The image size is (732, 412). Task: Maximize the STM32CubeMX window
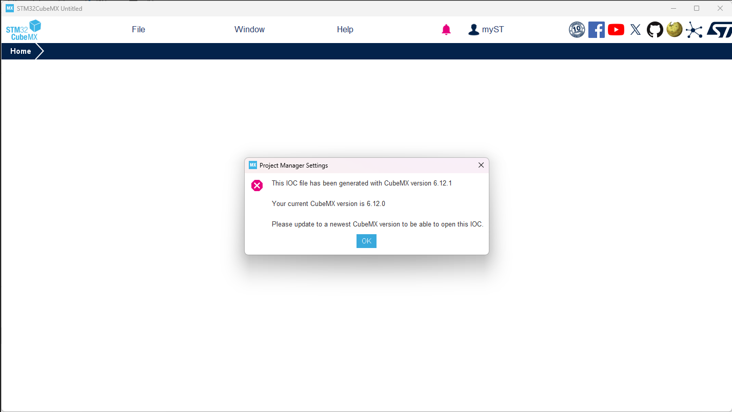[x=697, y=8]
